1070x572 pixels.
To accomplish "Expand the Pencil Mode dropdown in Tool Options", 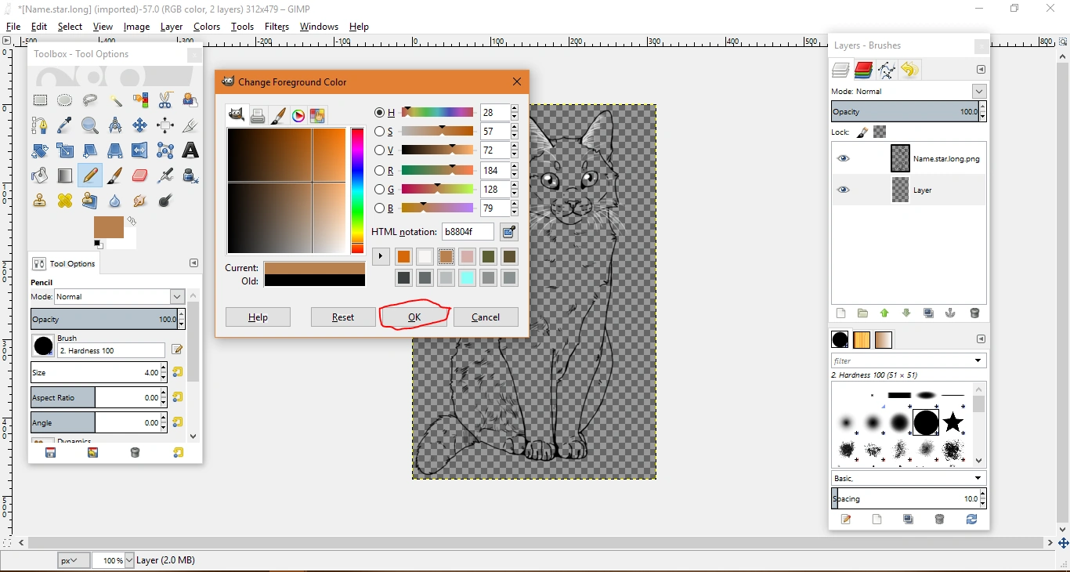I will [177, 297].
